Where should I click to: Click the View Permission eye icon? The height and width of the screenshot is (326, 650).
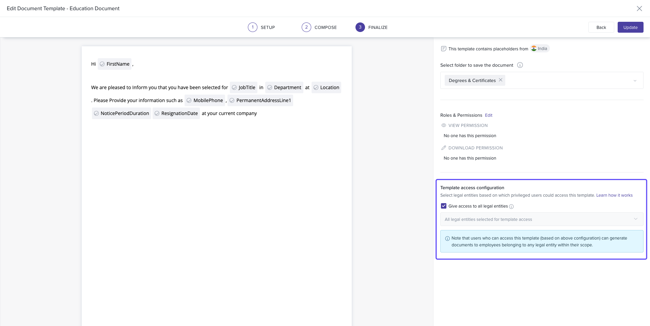444,126
